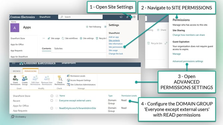Image resolution: width=223 pixels, height=125 pixels.
Task: Click the ReadOnlyAccessToTenantAdminSite link
Action: 78,108
